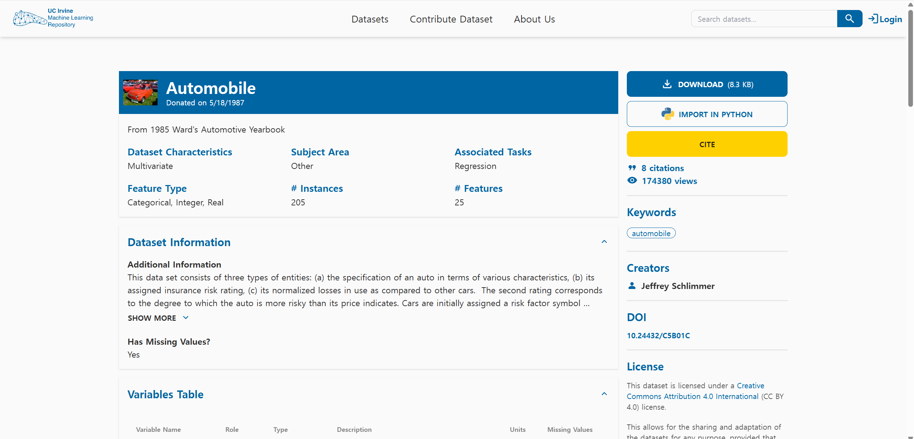Click the automobile keyword tag
914x439 pixels.
click(x=651, y=233)
